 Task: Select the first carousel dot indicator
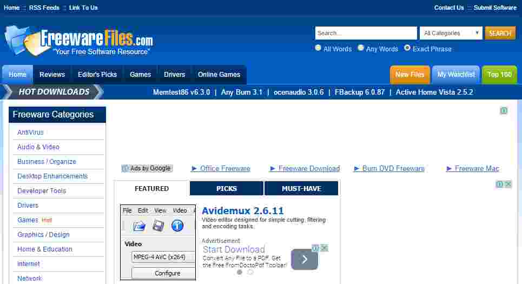point(239,272)
